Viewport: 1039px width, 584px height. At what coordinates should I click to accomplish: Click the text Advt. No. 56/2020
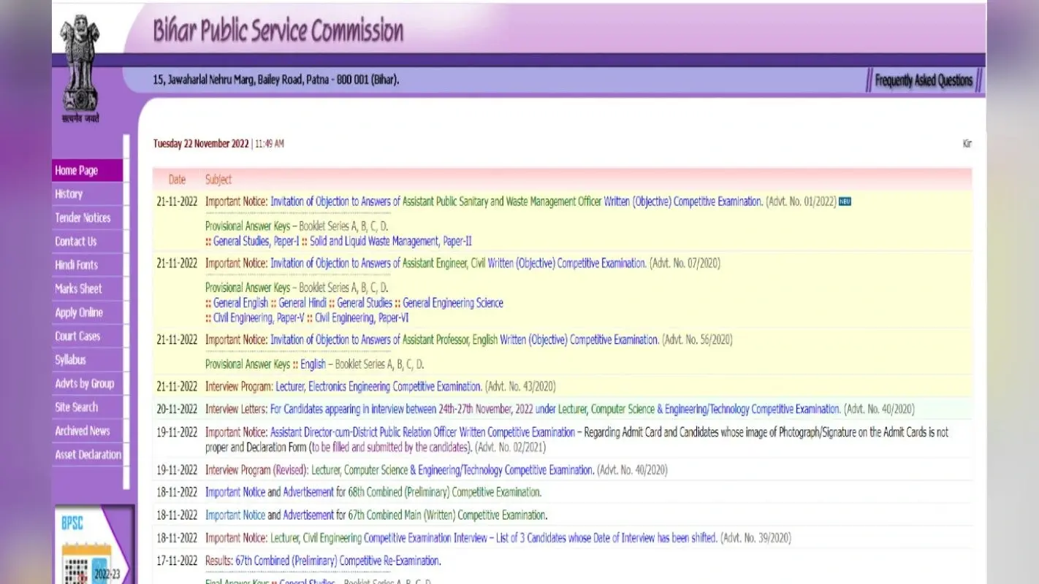pos(698,339)
